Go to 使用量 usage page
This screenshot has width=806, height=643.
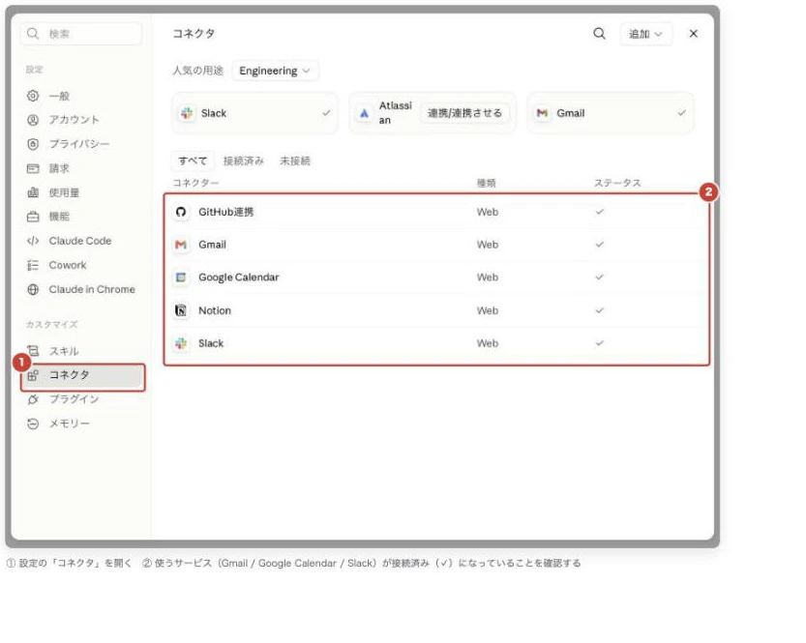[x=64, y=192]
